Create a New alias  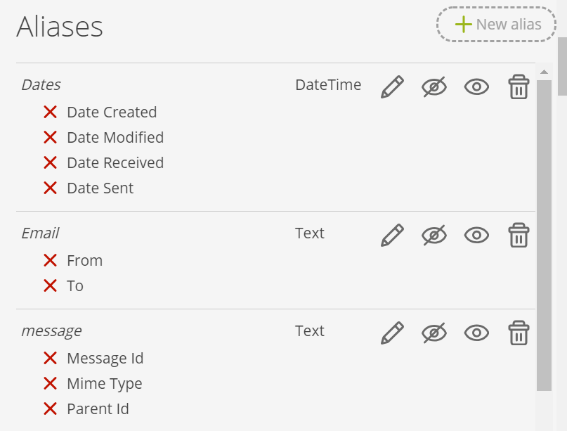pyautogui.click(x=496, y=24)
